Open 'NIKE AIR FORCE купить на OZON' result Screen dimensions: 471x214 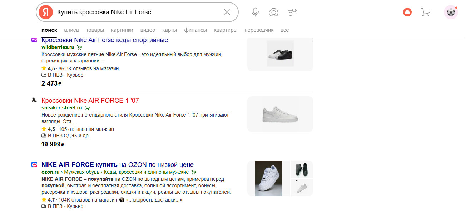118,165
